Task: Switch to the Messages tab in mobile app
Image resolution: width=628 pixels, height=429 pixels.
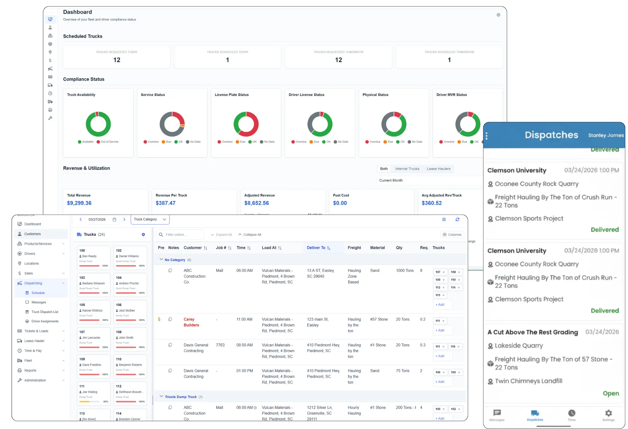Action: [x=497, y=415]
